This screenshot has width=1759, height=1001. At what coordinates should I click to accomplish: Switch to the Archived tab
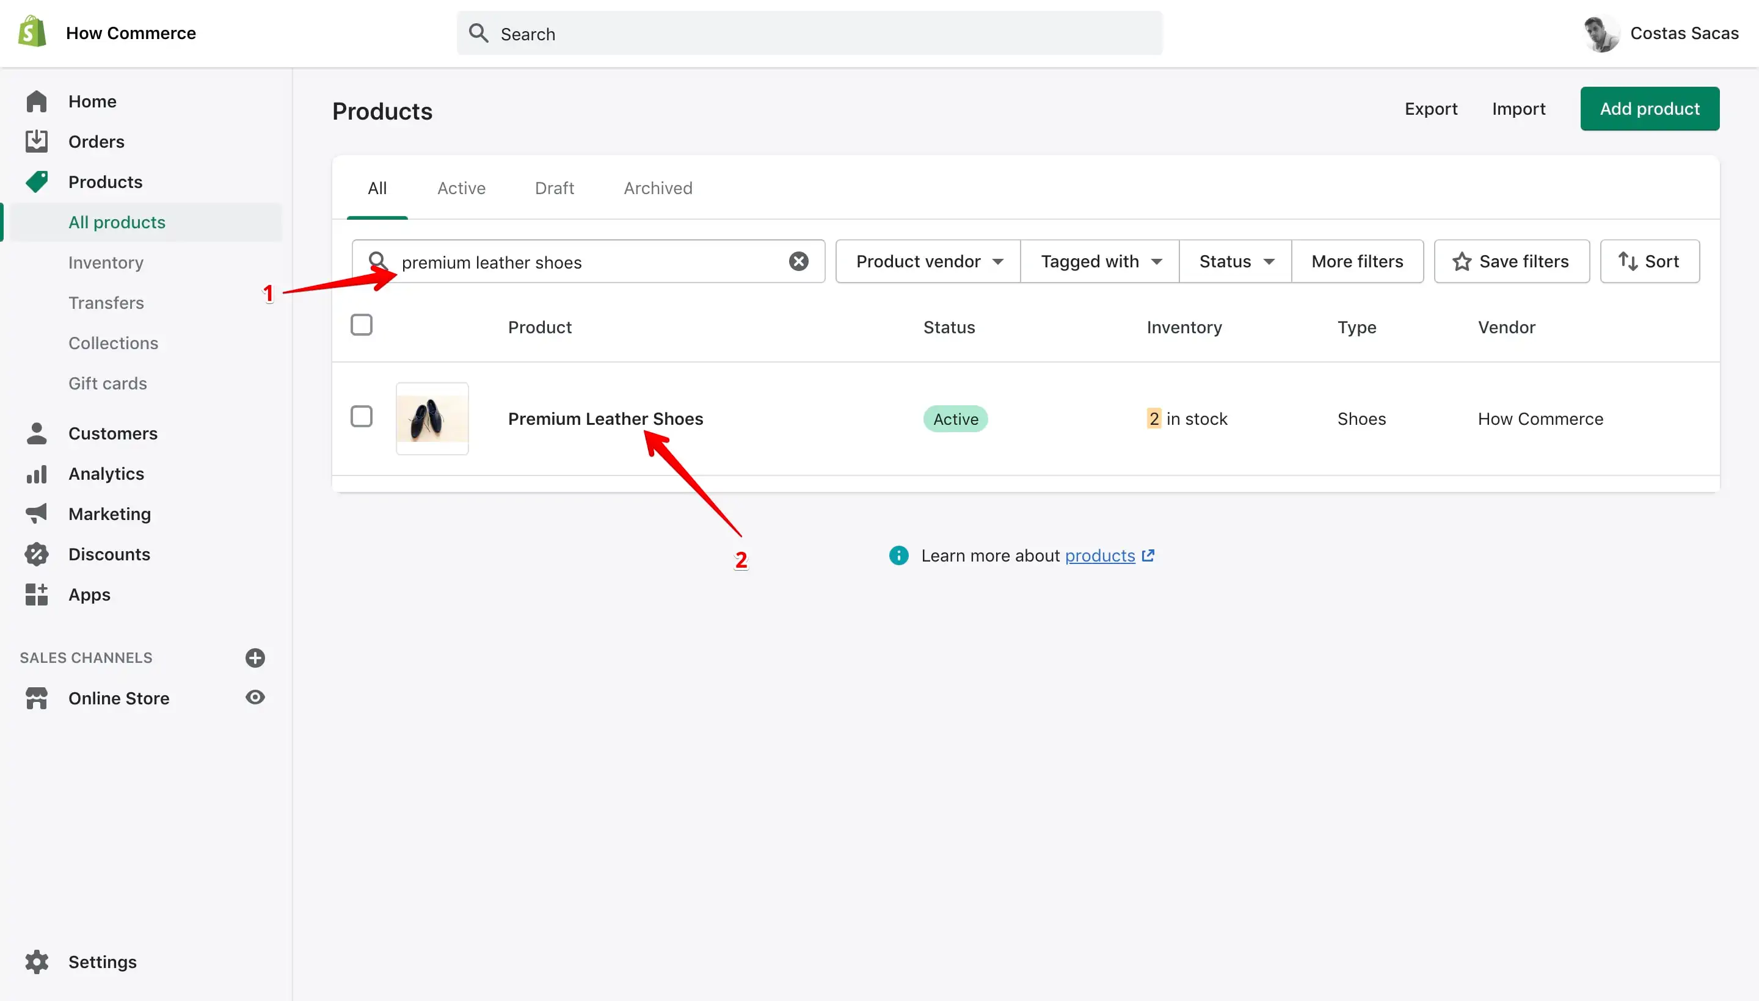point(658,189)
